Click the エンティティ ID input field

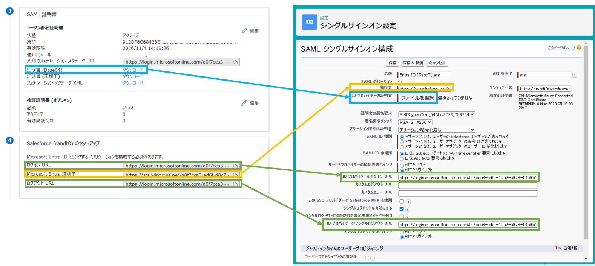click(545, 89)
